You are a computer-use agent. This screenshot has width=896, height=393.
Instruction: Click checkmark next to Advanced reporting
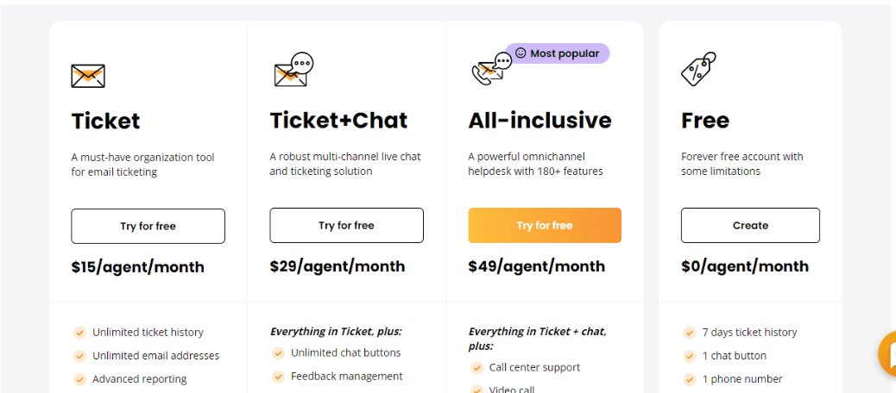(79, 379)
